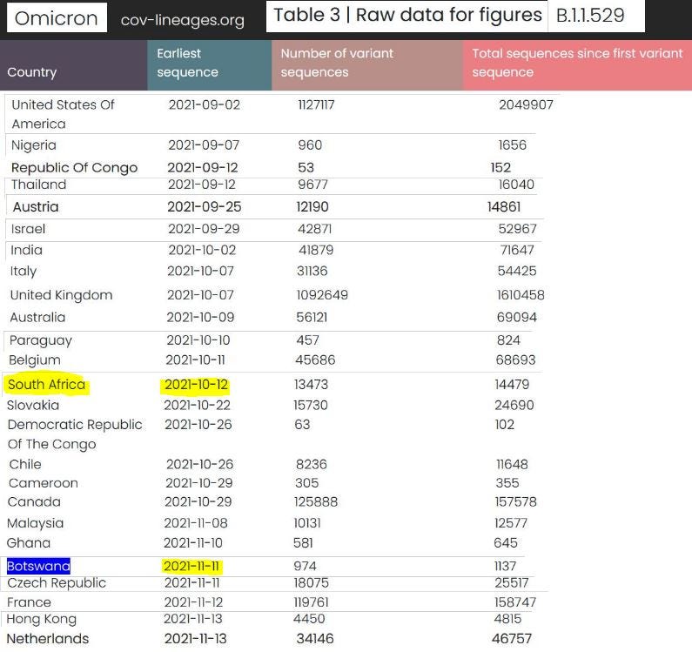Select Democratic Republic Of The Congo cell

[75, 434]
